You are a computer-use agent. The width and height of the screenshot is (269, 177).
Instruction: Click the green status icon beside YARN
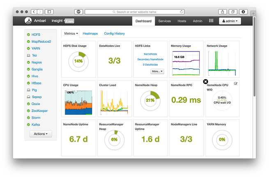(x=28, y=48)
